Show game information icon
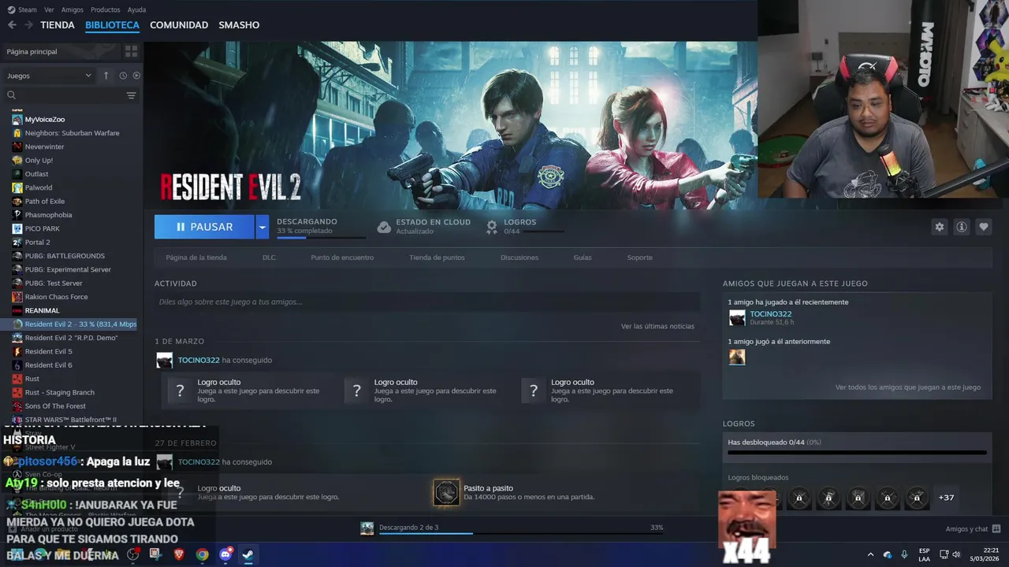Viewport: 1009px width, 567px height. point(962,227)
